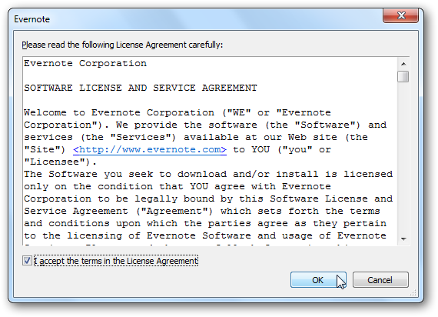Viewport: 438px width, 317px height.
Task: Click the OK button
Action: pyautogui.click(x=318, y=279)
